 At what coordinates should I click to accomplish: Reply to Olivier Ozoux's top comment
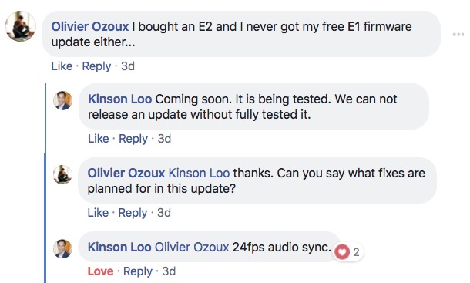coord(96,66)
